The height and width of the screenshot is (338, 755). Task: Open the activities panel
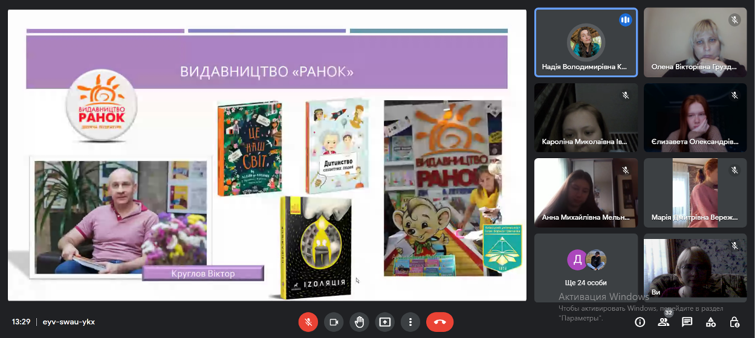pyautogui.click(x=711, y=322)
